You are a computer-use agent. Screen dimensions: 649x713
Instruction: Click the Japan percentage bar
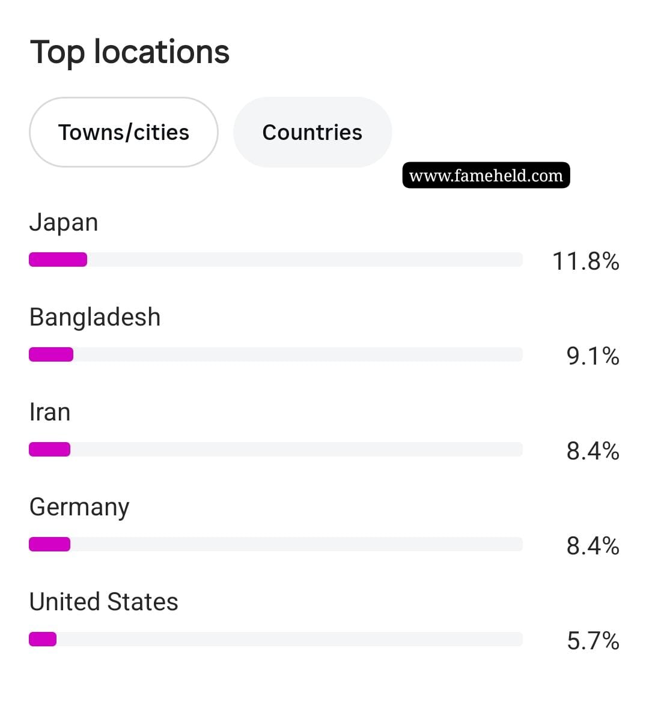pyautogui.click(x=276, y=259)
